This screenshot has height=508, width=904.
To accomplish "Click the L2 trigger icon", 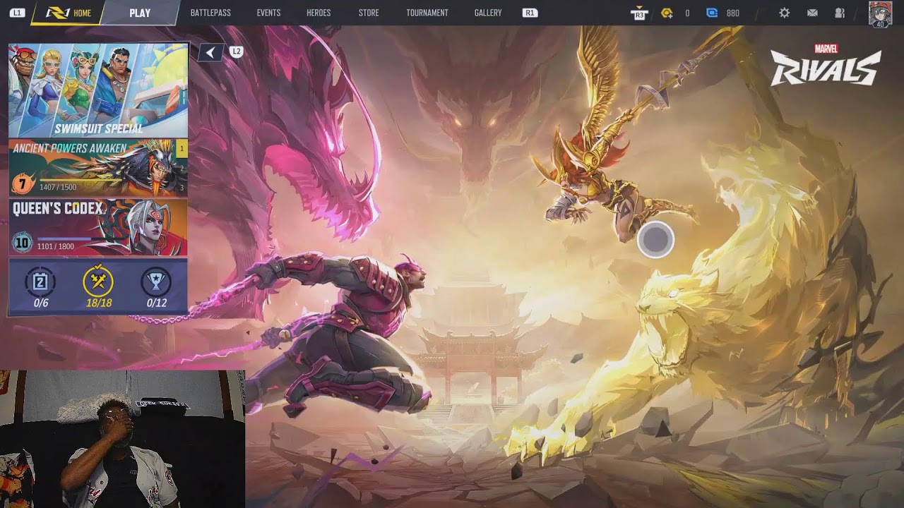I will pos(236,52).
